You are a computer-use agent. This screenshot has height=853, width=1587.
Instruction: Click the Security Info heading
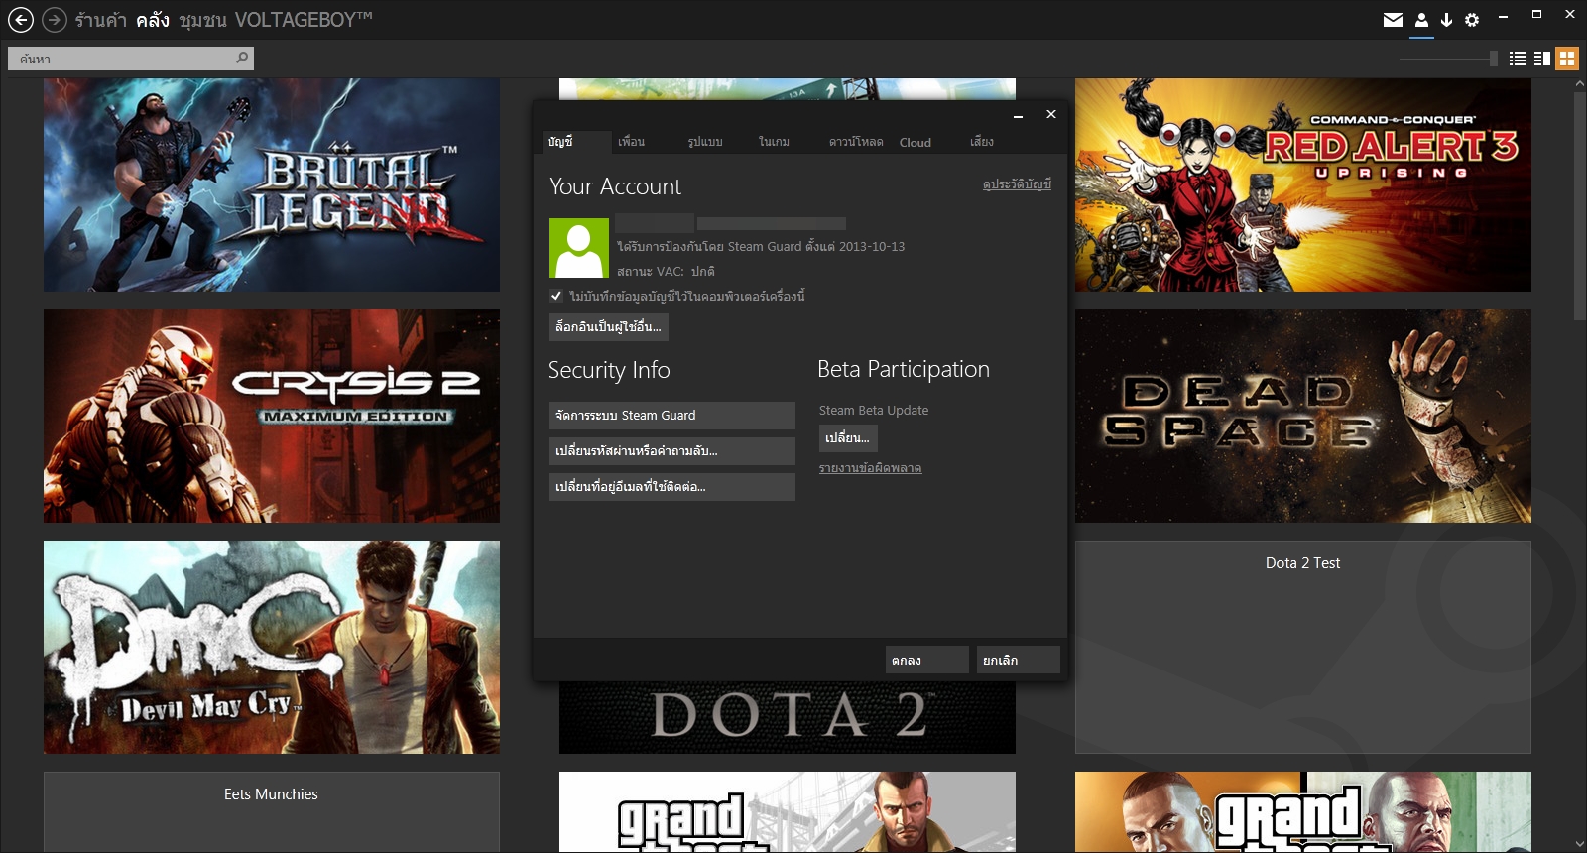point(609,370)
